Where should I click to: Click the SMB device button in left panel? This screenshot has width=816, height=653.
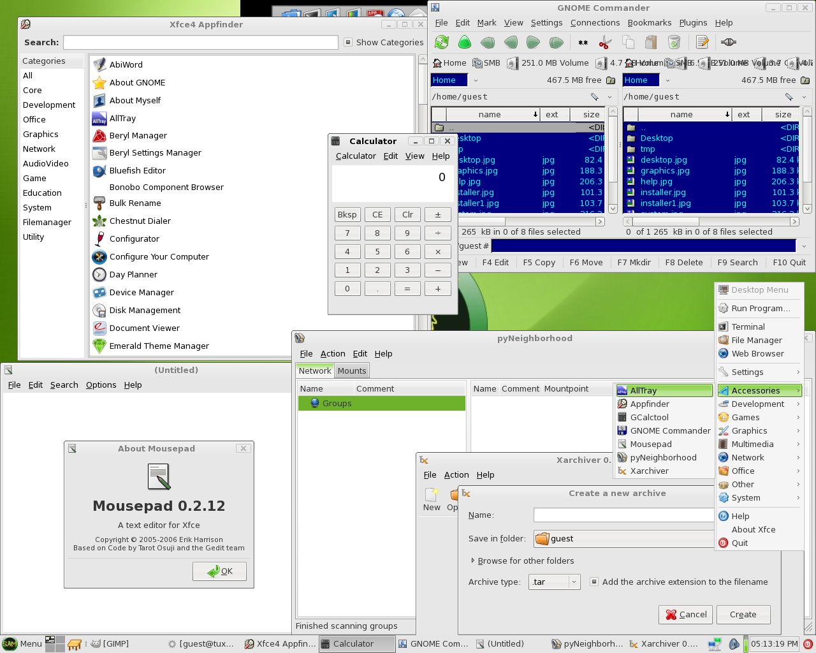pyautogui.click(x=486, y=63)
